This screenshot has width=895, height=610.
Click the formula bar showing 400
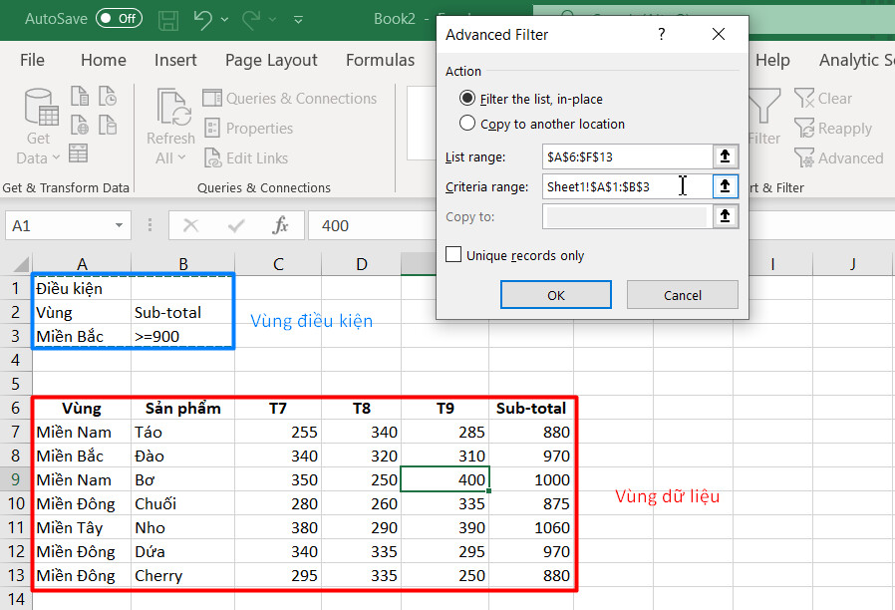(372, 226)
